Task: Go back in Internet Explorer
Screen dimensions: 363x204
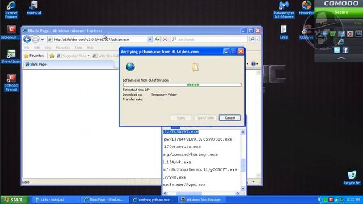Action: click(27, 39)
